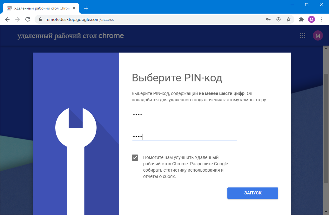Focus the PIN confirmation field
Screen dimensions: 329x215
[185, 136]
